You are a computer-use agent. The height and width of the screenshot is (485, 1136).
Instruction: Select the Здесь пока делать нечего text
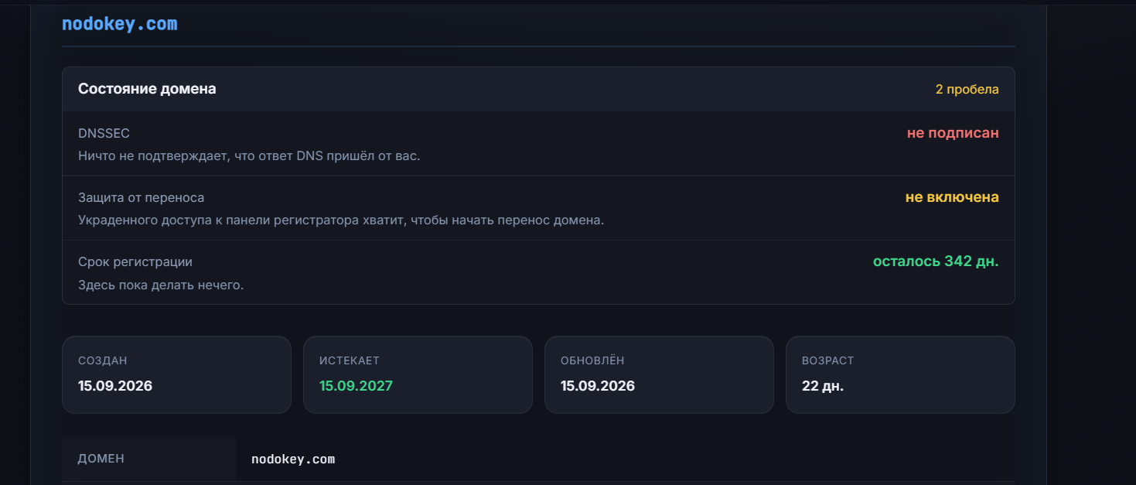point(161,285)
